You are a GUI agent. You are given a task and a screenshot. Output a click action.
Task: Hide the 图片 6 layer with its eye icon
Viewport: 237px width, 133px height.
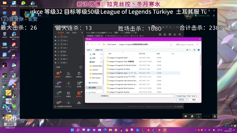pos(55,55)
